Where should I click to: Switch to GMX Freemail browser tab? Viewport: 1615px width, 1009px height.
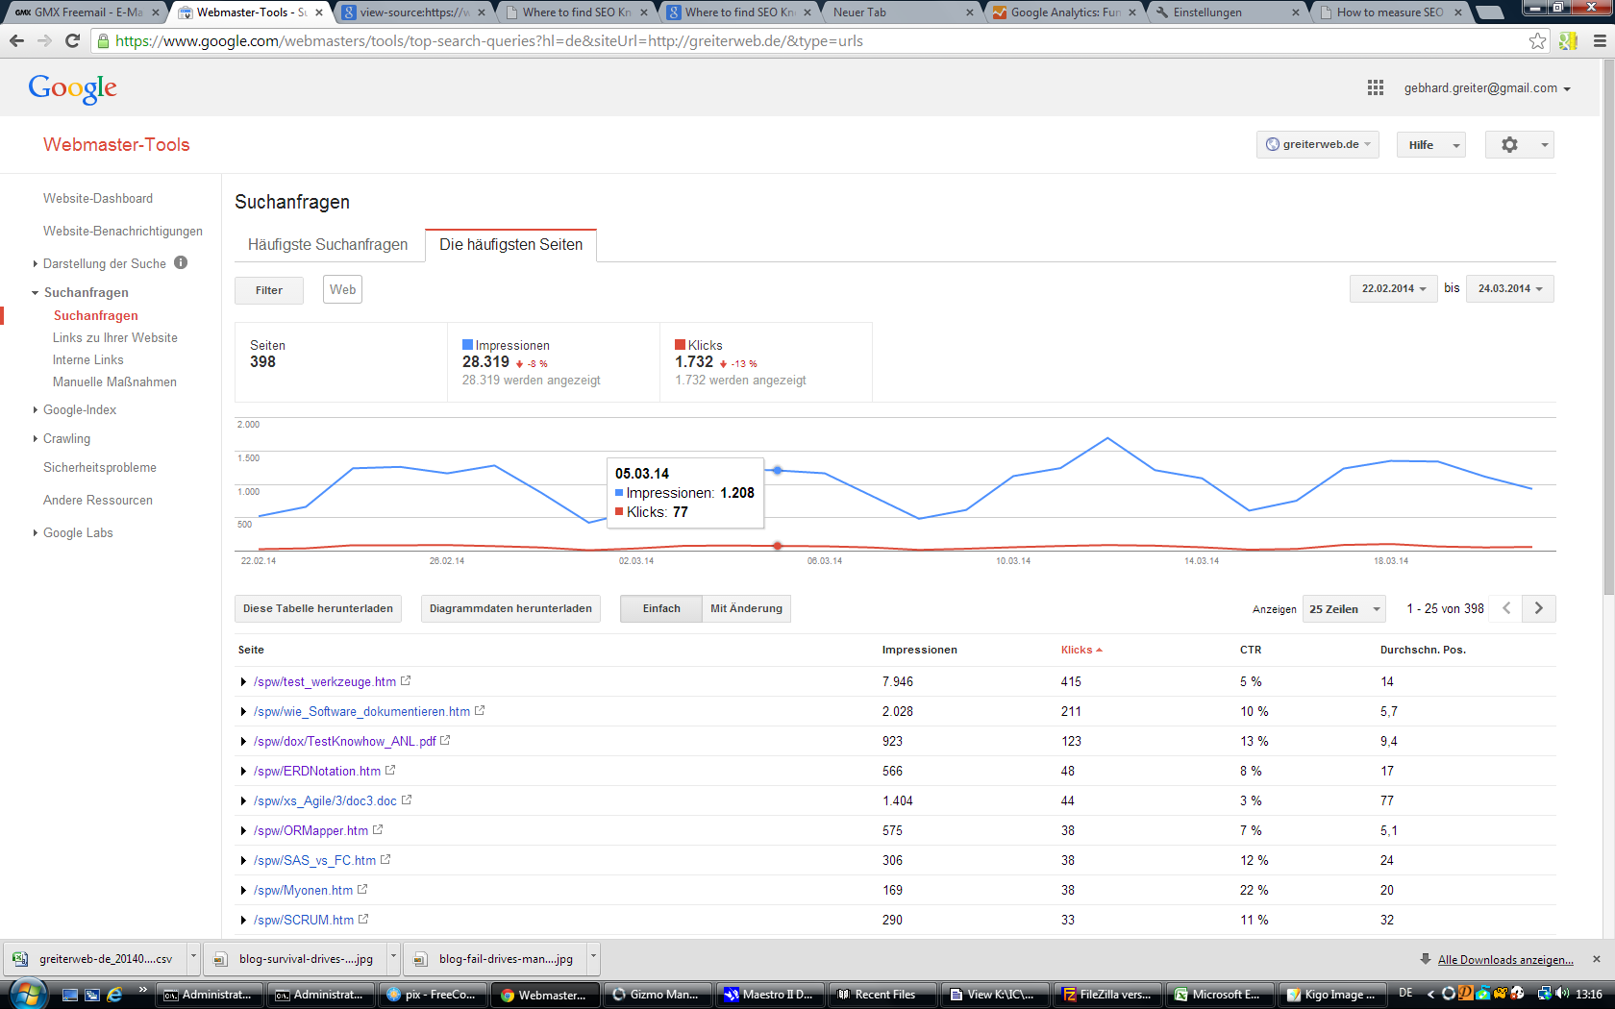[x=84, y=12]
